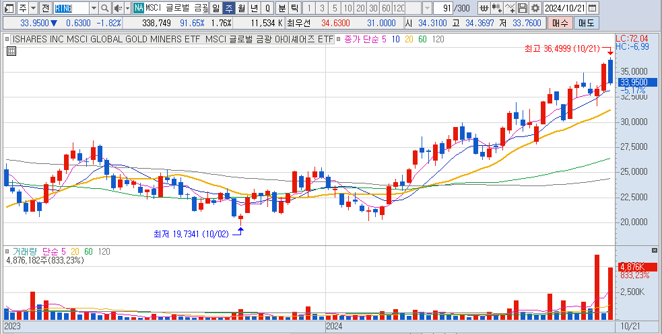The image size is (662, 334).
Task: Click the 최우선 quote label
Action: (x=298, y=23)
